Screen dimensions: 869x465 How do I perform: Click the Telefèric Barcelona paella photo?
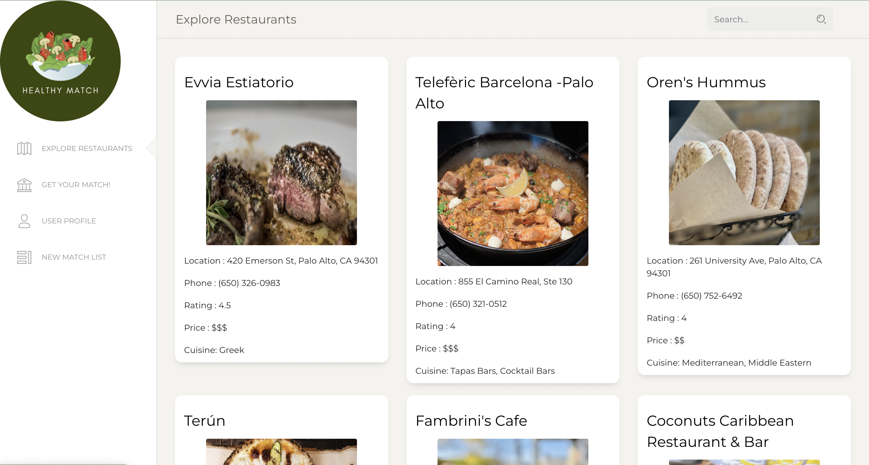pos(512,194)
